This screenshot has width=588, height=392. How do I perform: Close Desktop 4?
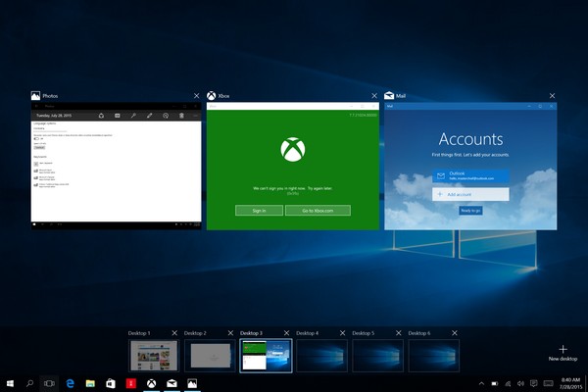(x=342, y=333)
